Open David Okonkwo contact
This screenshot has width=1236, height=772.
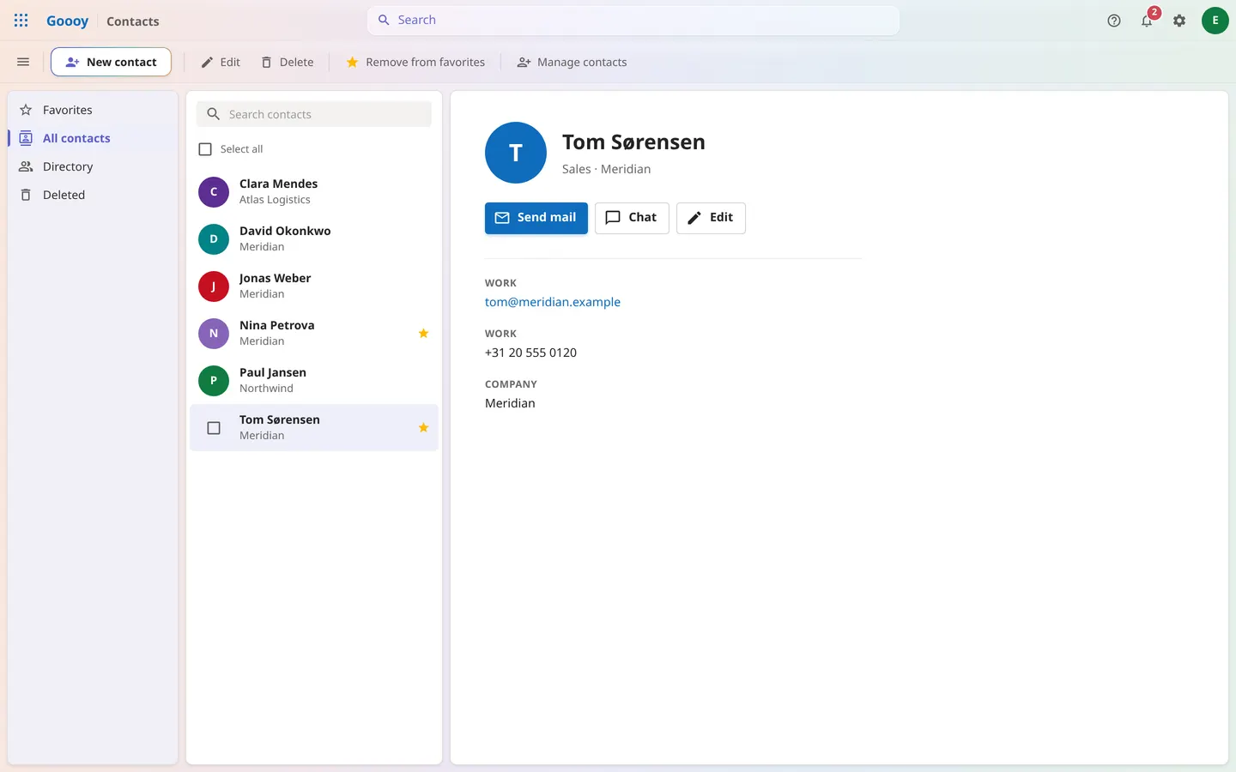pos(314,238)
